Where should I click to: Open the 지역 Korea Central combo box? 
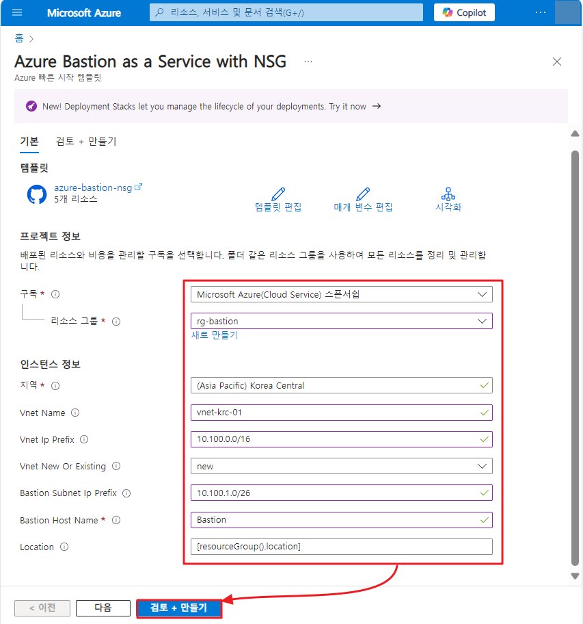click(x=341, y=385)
